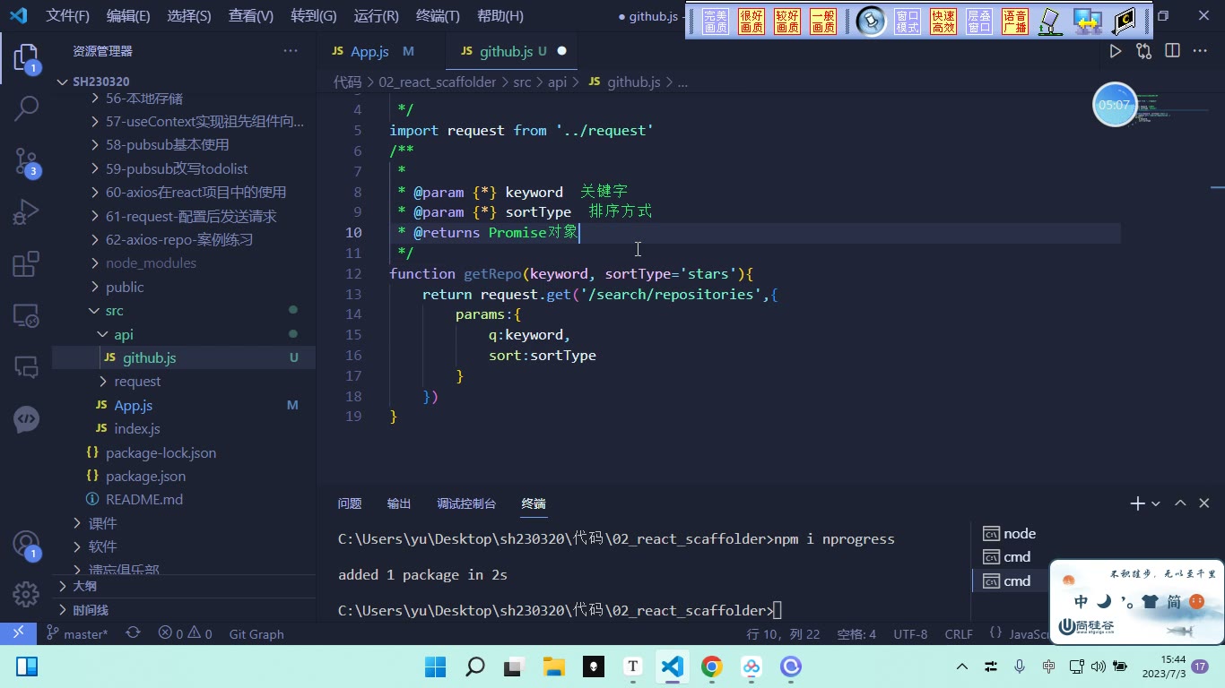Toggle errors and warnings problems indicator
This screenshot has width=1225, height=688.
186,633
